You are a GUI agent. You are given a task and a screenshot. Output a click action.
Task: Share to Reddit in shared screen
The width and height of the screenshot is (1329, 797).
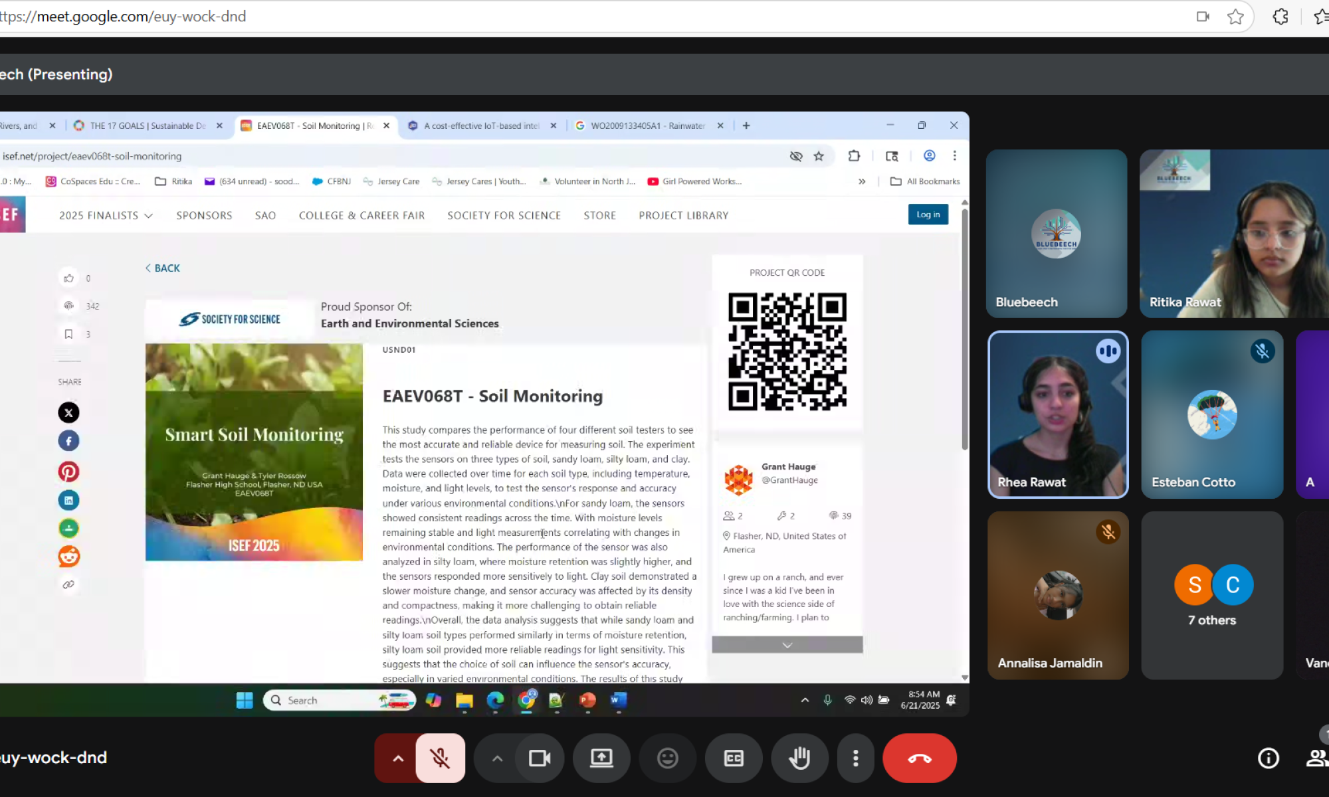click(68, 557)
